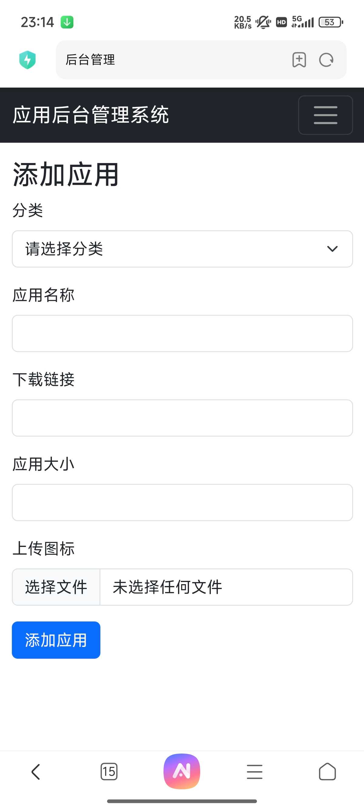Tap the 未选择任何文件 file area
Image resolution: width=364 pixels, height=809 pixels.
click(226, 587)
